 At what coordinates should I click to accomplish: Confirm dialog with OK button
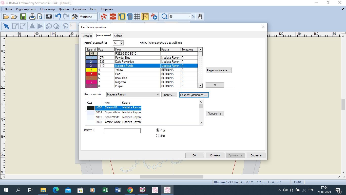[195, 155]
